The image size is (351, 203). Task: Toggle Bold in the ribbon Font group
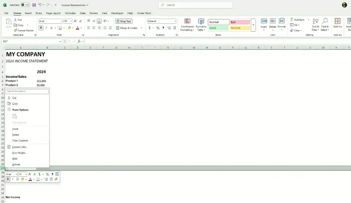(x=41, y=28)
